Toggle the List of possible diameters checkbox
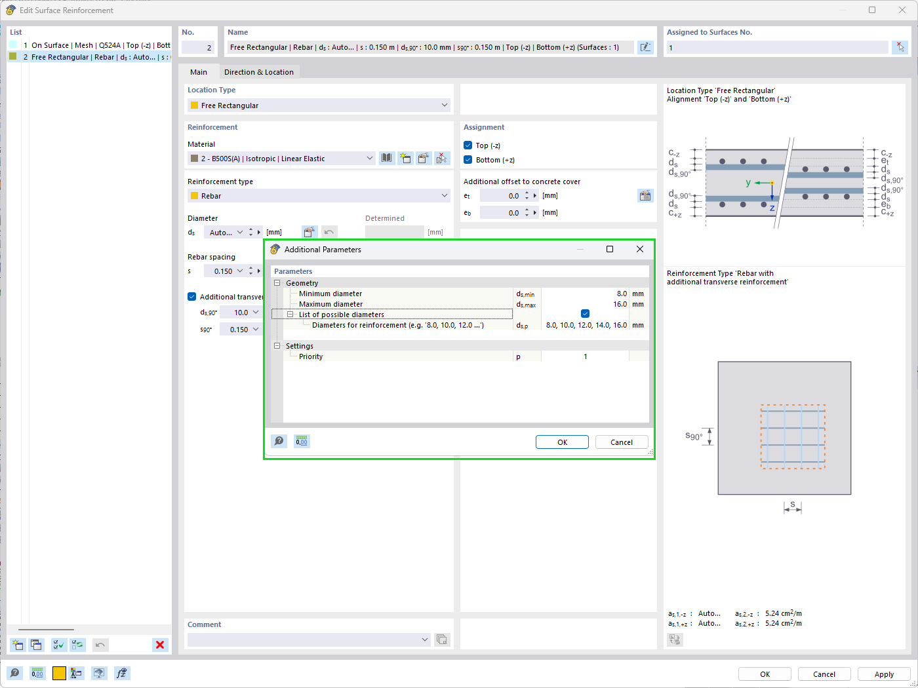Screen dimensions: 918x688 click(585, 314)
